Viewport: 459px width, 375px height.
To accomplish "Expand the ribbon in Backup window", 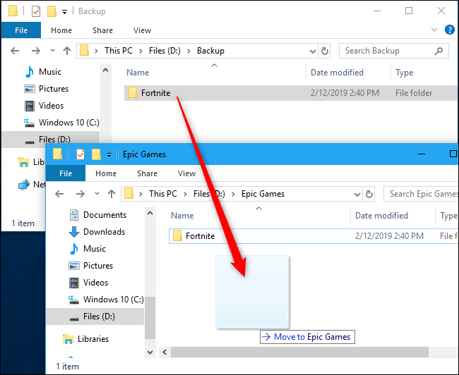I will coord(434,30).
